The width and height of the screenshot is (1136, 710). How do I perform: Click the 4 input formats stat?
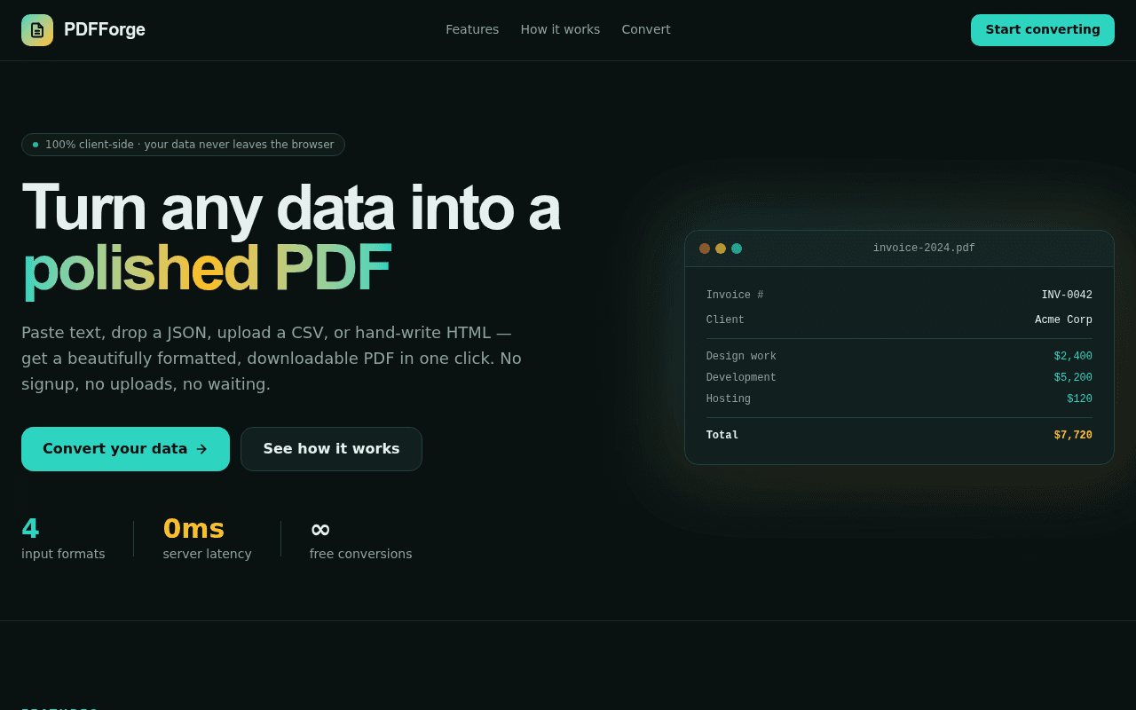click(63, 539)
